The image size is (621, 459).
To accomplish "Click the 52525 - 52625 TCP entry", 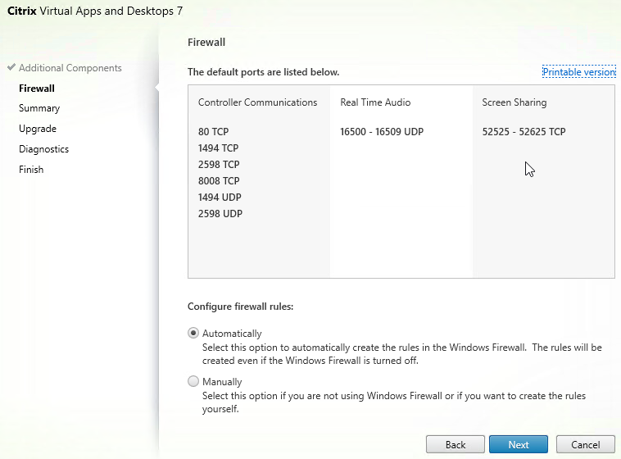I will tap(524, 132).
